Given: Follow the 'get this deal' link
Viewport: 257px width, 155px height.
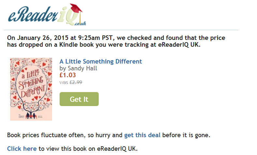Looking at the screenshot, I should pos(142,135).
